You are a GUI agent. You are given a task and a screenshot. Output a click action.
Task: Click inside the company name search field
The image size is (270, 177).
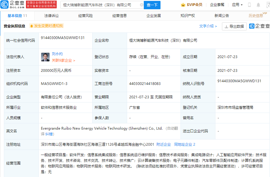(98, 5)
